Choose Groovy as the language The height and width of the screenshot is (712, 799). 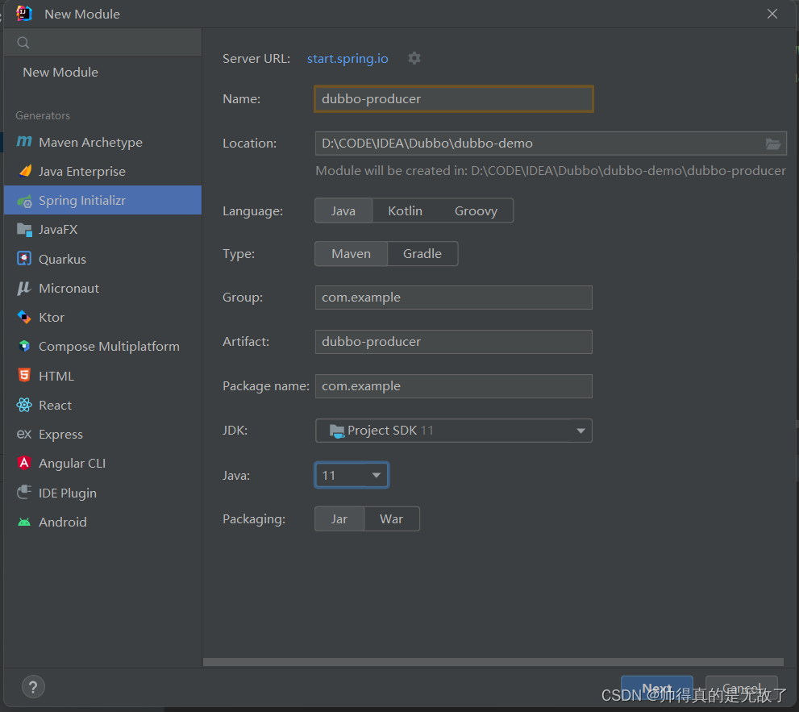476,211
